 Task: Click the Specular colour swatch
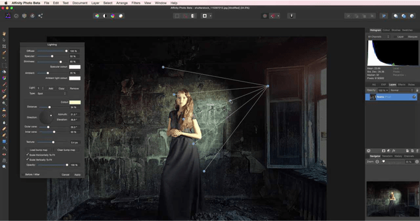[x=75, y=67]
